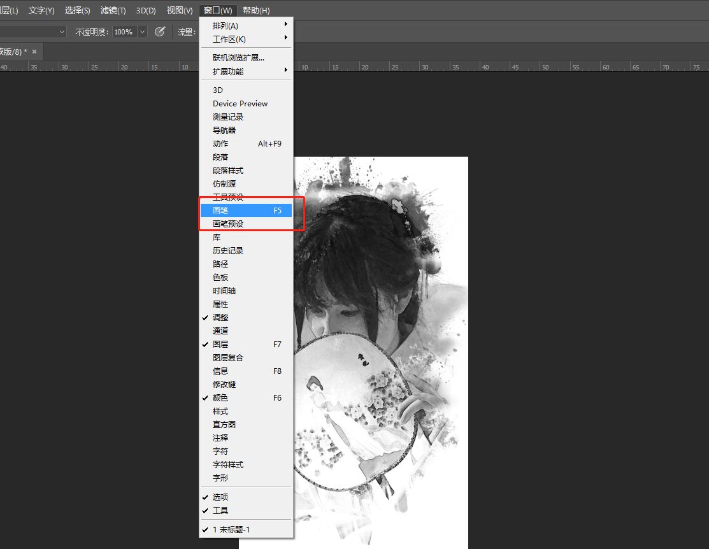
Task: Click the ink portrait image on canvas
Action: [381, 353]
